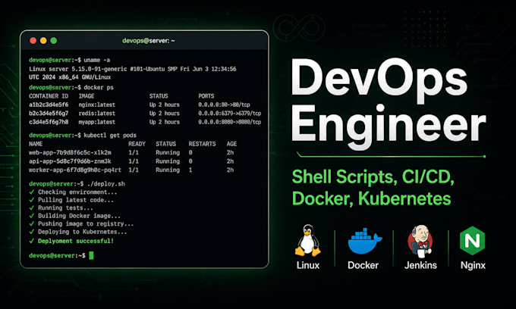Screen dimensions: 516x309
Task: Click the 'docker ps' command line
Action: 71,87
